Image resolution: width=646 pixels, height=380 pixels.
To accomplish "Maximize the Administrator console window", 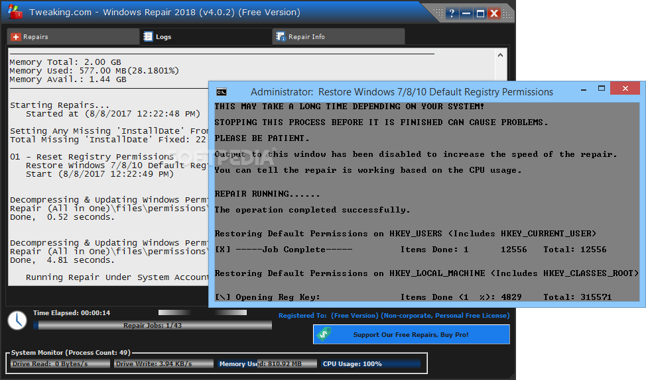I will (x=602, y=89).
